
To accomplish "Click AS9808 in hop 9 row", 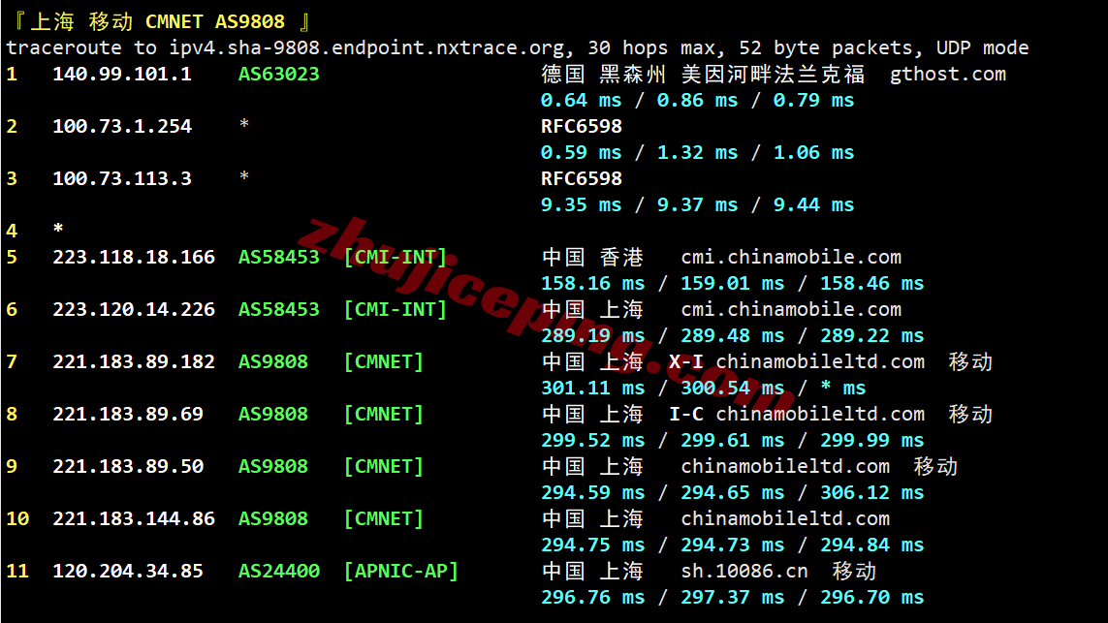I will pyautogui.click(x=273, y=466).
